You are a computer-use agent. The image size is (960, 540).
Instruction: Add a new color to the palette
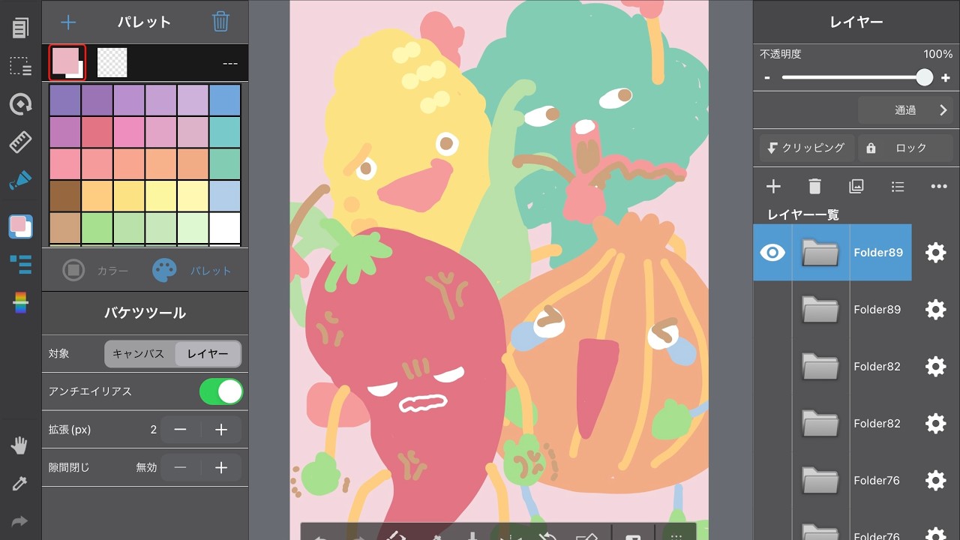[x=68, y=22]
